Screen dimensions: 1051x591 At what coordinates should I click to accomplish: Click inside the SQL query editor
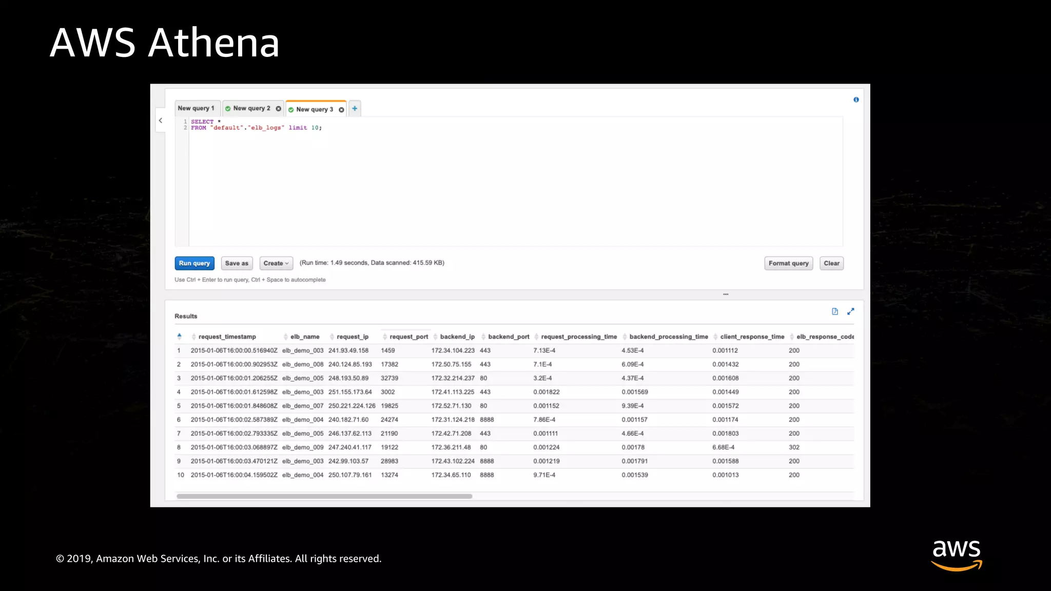(x=515, y=182)
